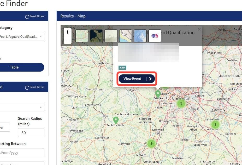Reset Filters in the top filter panel
This screenshot has width=242, height=165.
[35, 16]
